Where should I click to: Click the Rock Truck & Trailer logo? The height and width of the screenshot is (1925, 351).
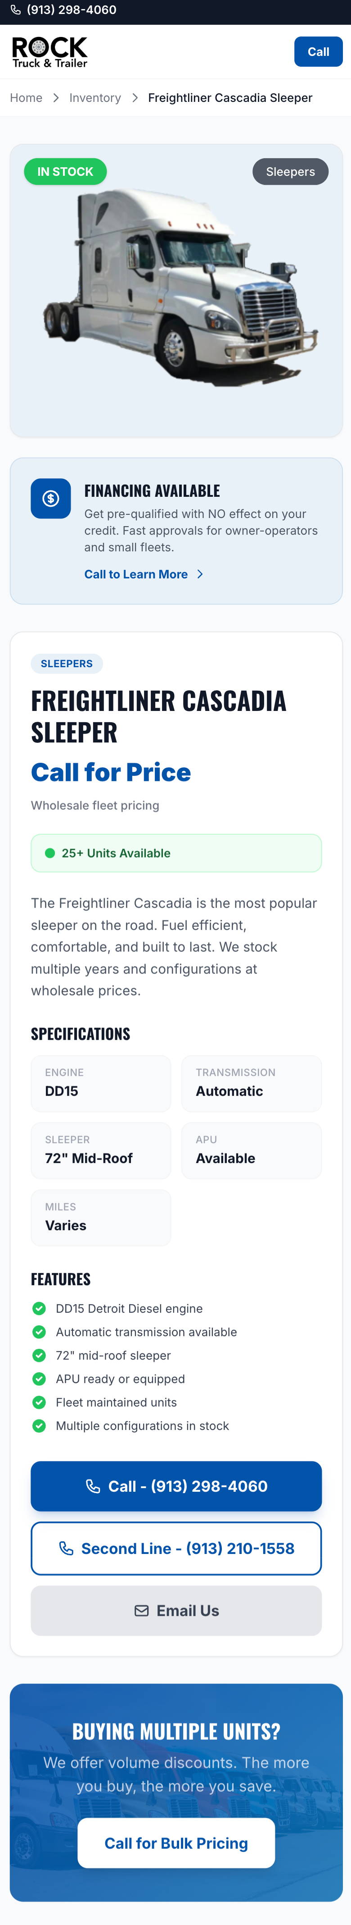pos(49,52)
